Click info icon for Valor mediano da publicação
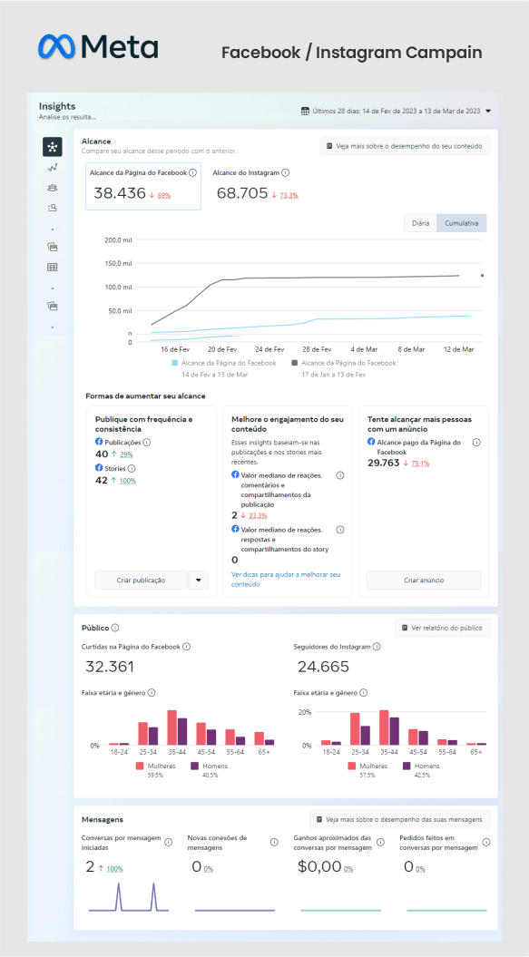The image size is (529, 957). (340, 475)
